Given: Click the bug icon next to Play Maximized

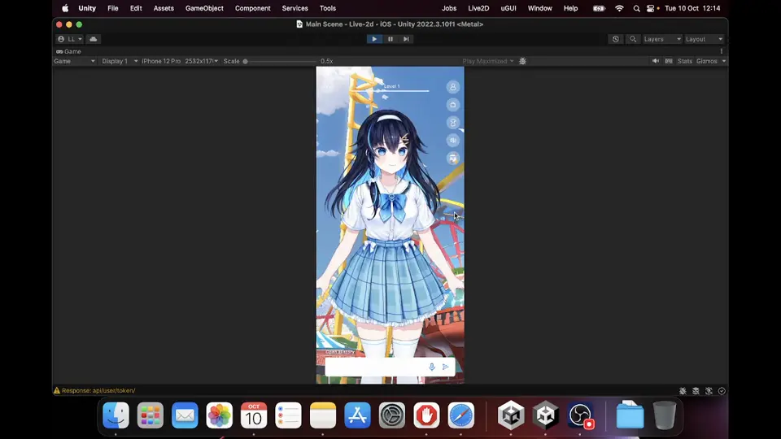Looking at the screenshot, I should tap(522, 61).
